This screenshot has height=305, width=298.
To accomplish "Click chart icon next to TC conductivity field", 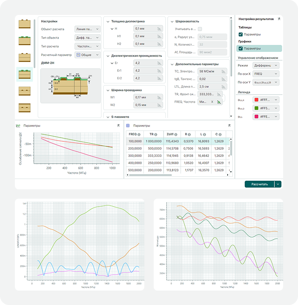I will [x=223, y=71].
